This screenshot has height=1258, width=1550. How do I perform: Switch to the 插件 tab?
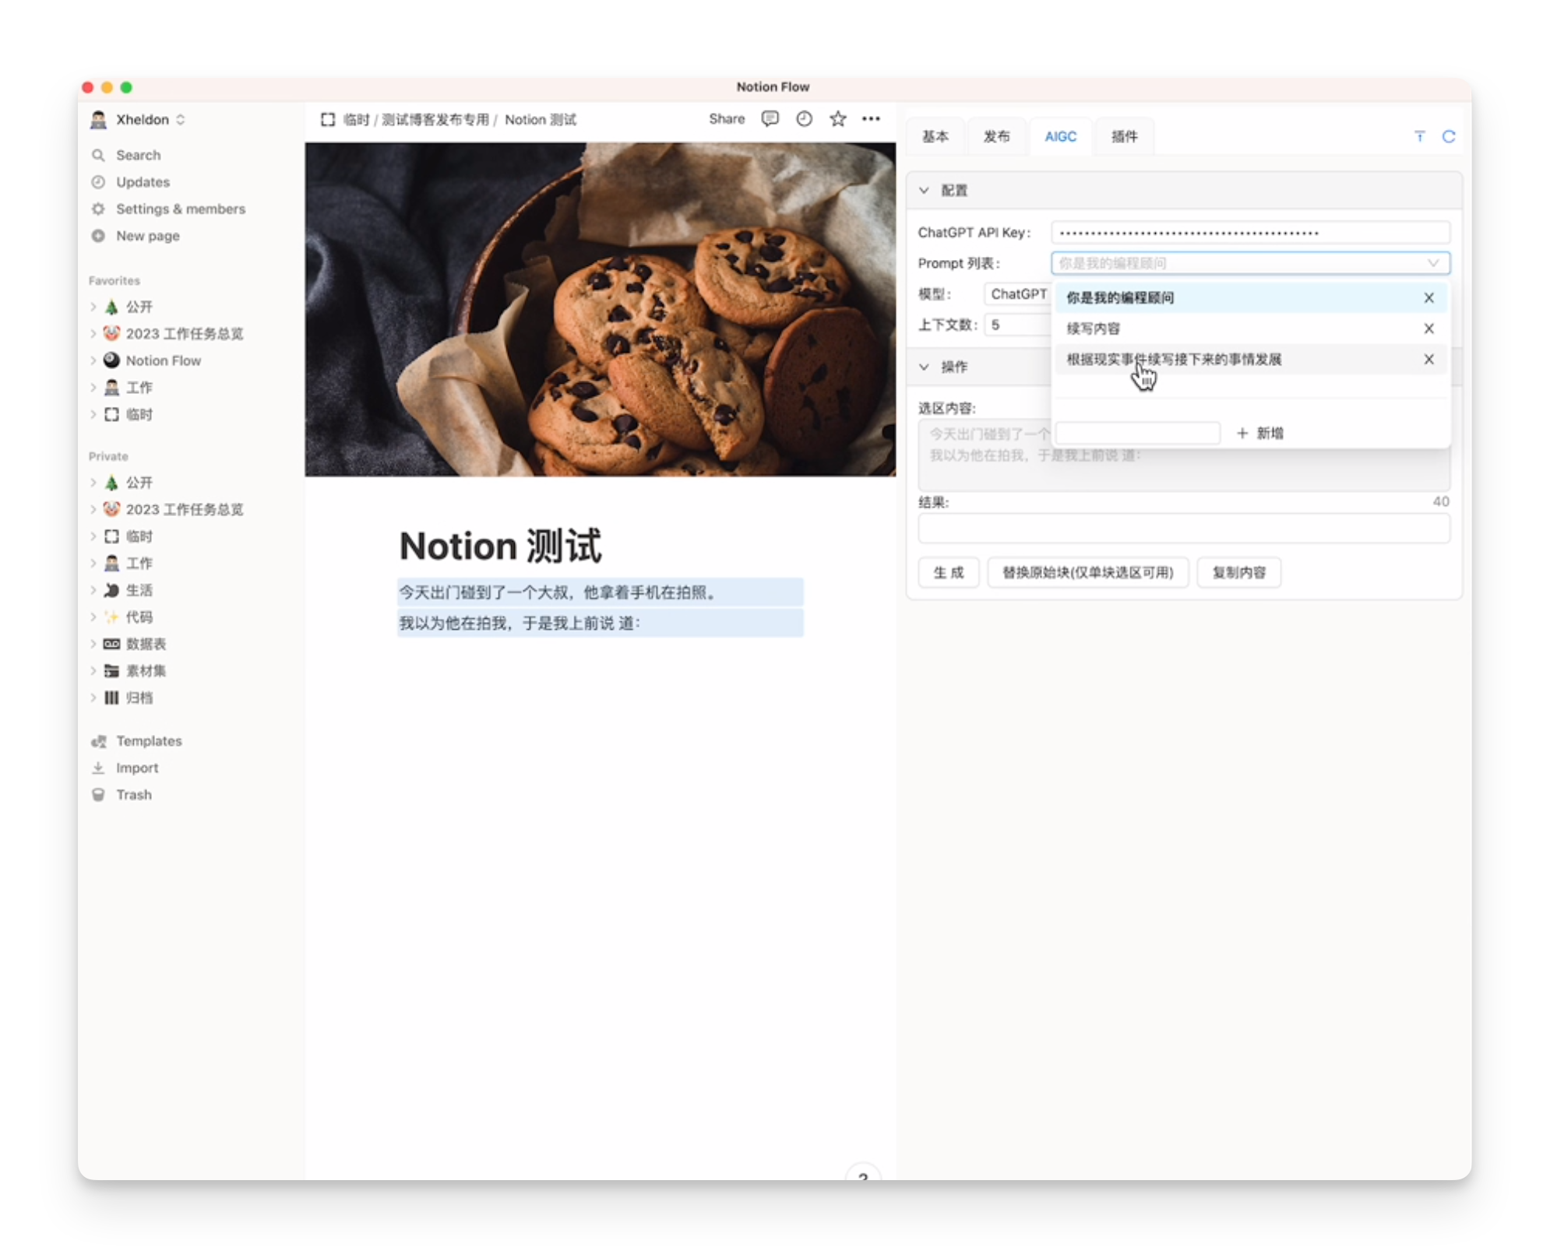(x=1124, y=137)
